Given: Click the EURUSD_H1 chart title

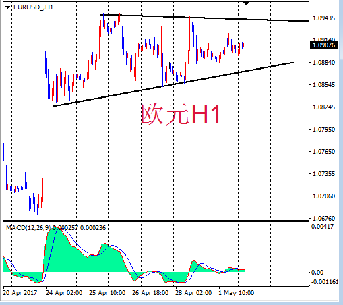Looking at the screenshot, I should pos(33,7).
